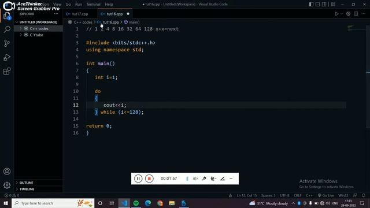The image size is (370, 208).
Task: Split the editor to the right
Action: point(356,14)
